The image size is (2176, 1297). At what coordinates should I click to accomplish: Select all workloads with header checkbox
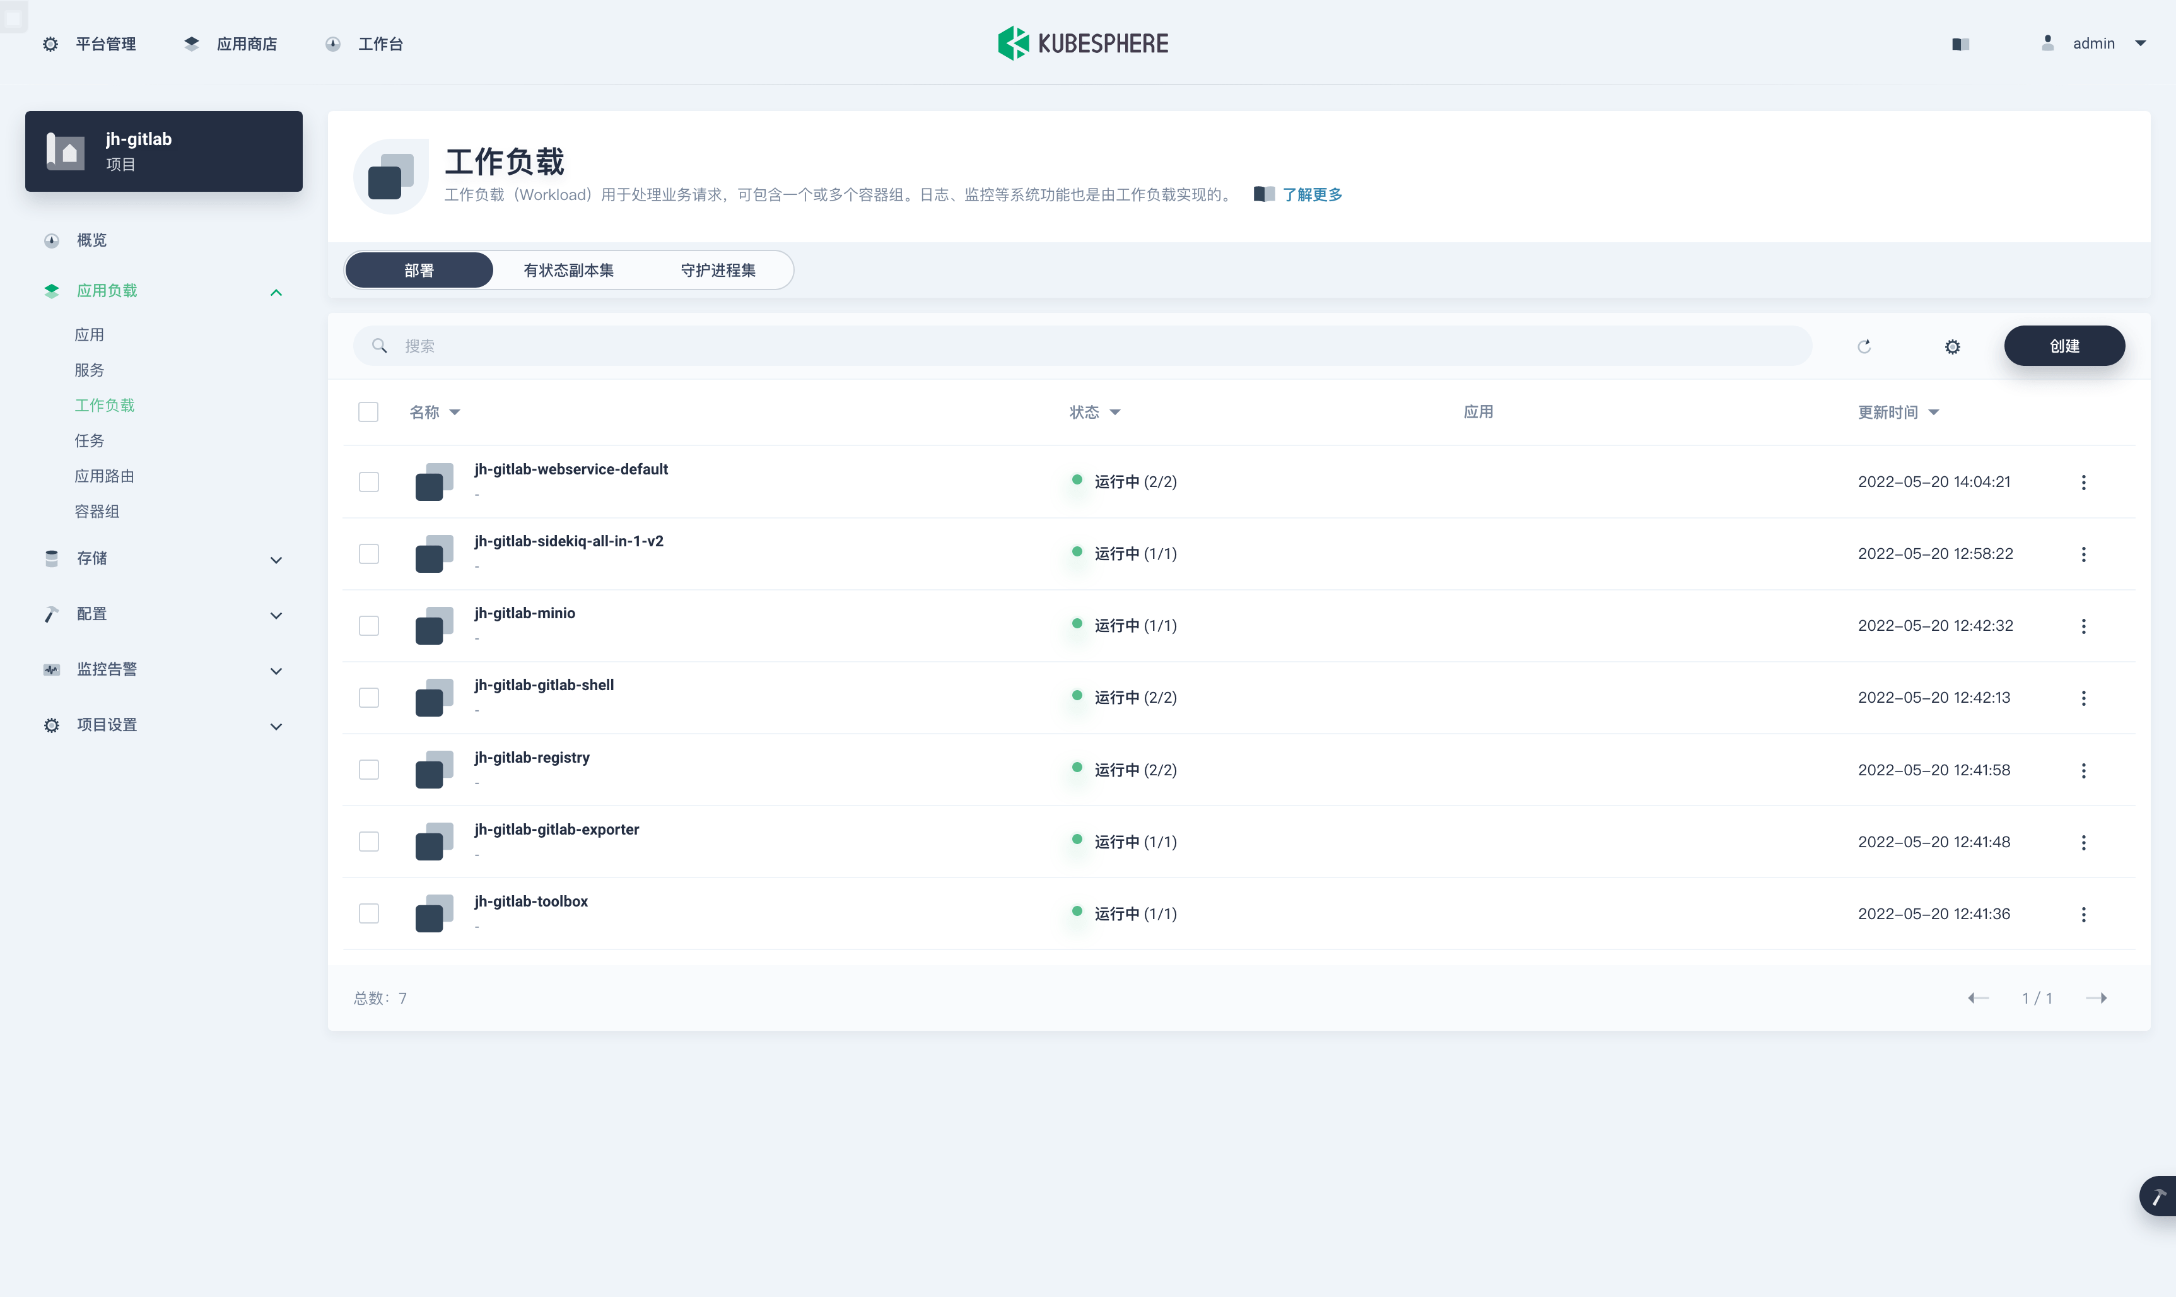pyautogui.click(x=368, y=412)
